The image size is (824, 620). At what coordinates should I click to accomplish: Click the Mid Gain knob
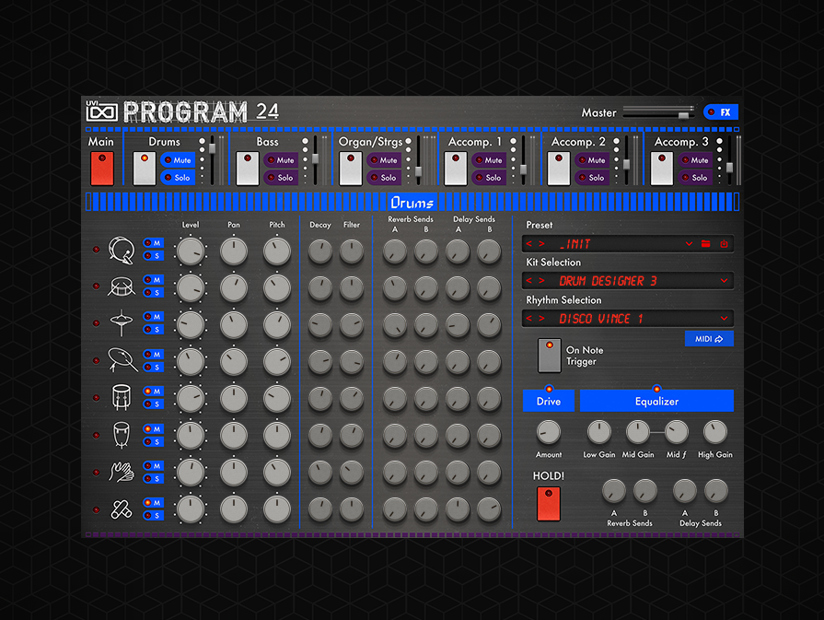pyautogui.click(x=637, y=433)
